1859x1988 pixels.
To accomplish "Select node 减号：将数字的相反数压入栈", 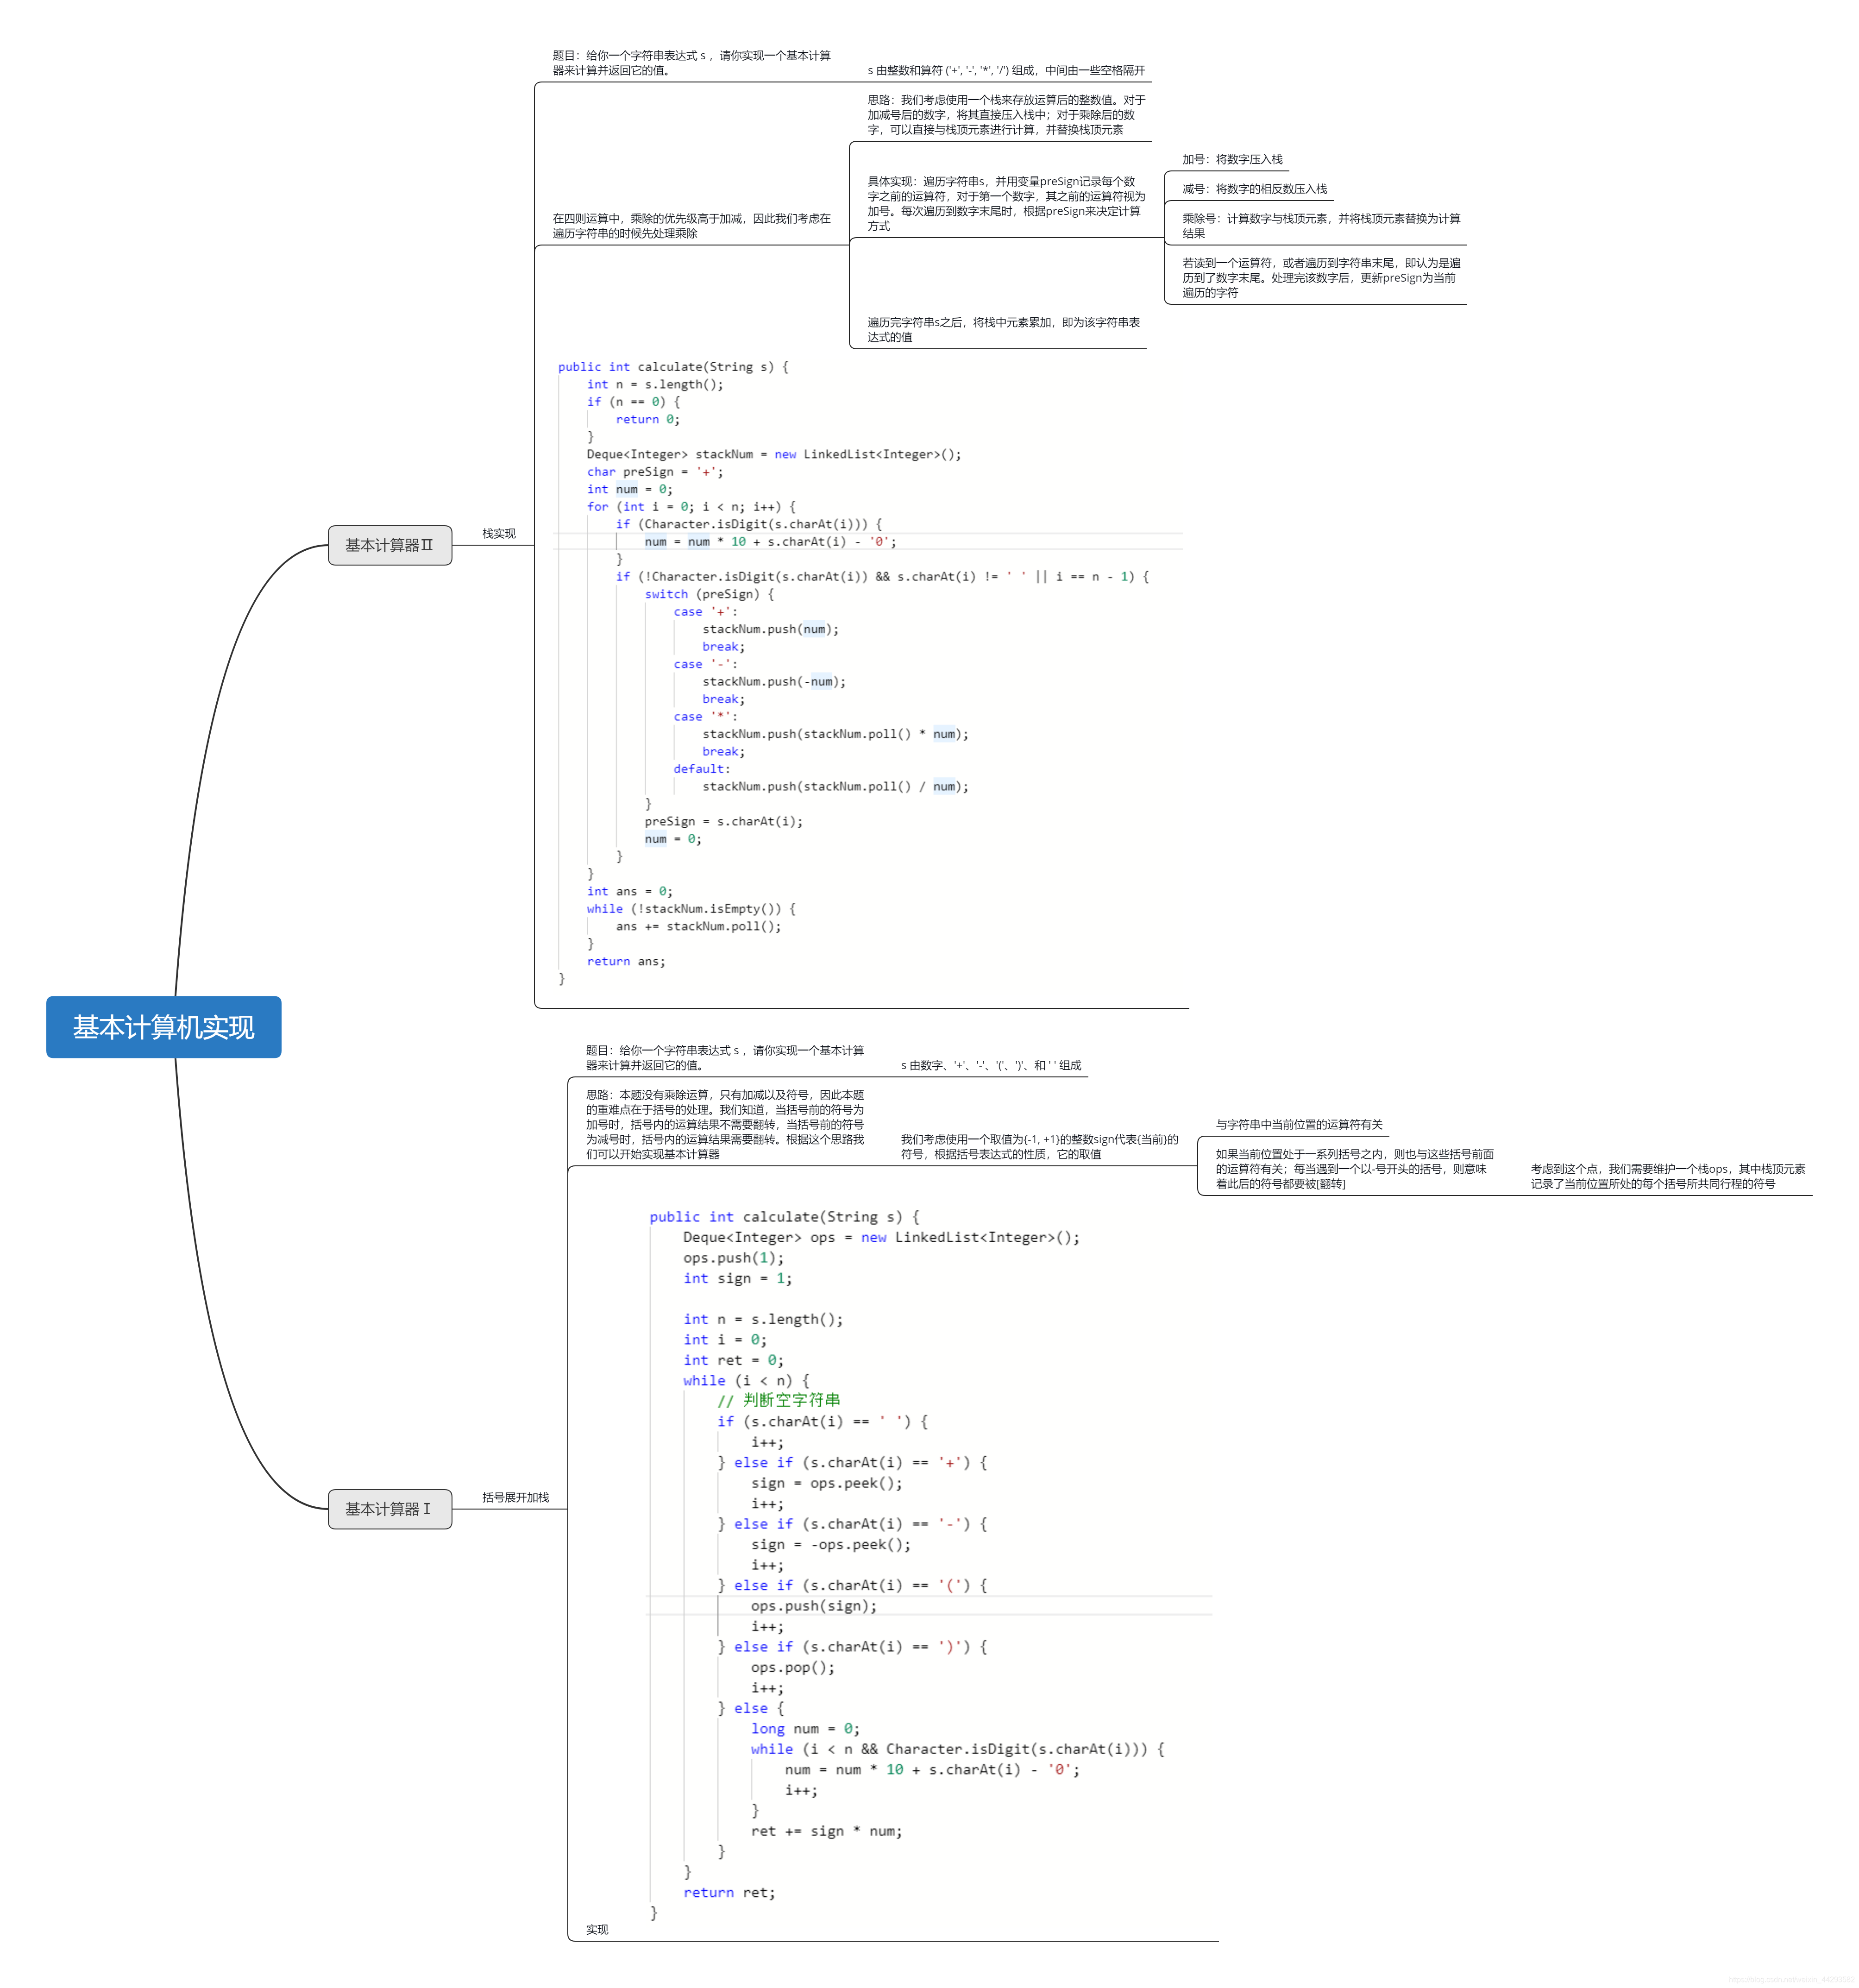I will (1254, 189).
